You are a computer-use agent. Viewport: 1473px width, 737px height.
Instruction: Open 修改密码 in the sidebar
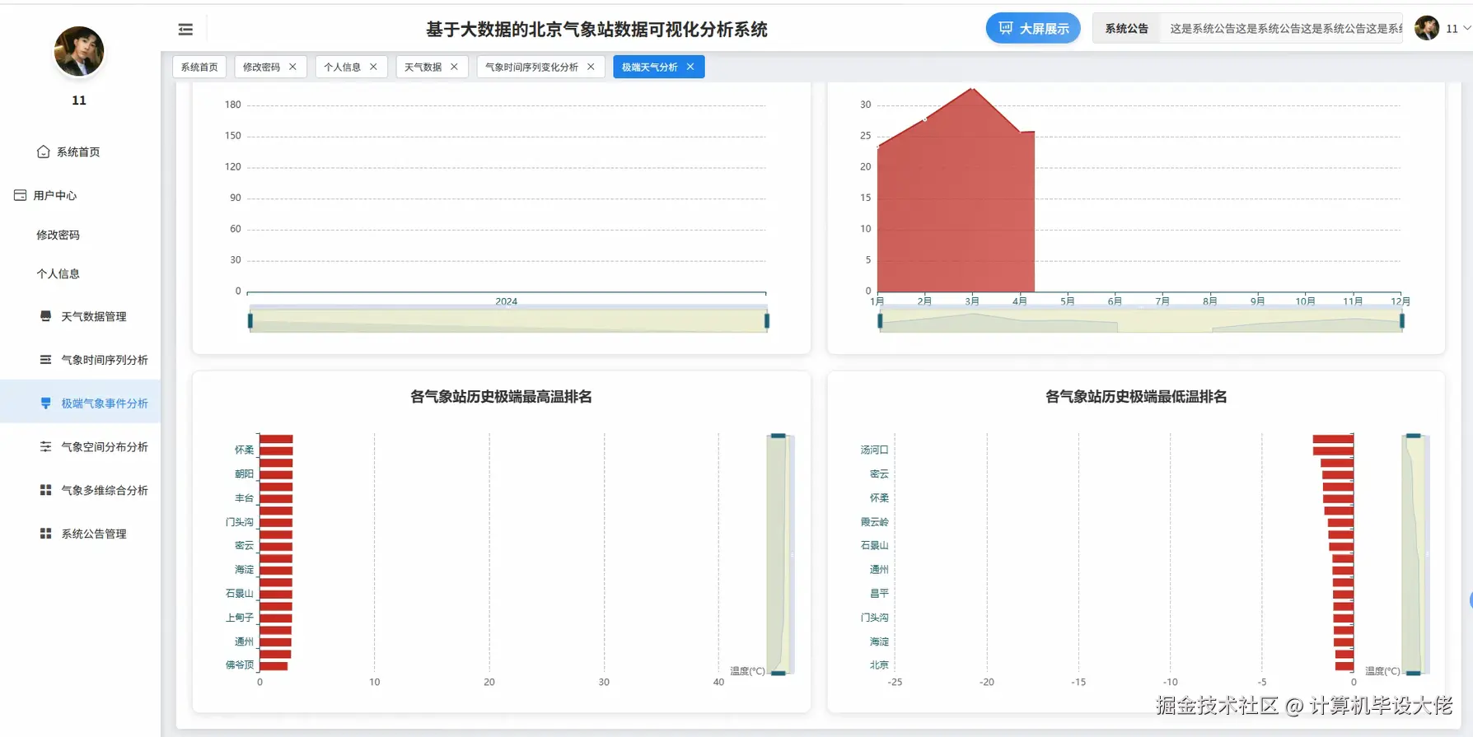tap(58, 236)
